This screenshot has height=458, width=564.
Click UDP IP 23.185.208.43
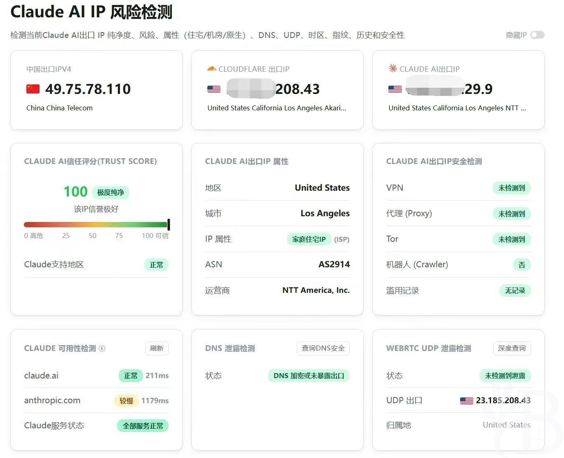(x=503, y=400)
